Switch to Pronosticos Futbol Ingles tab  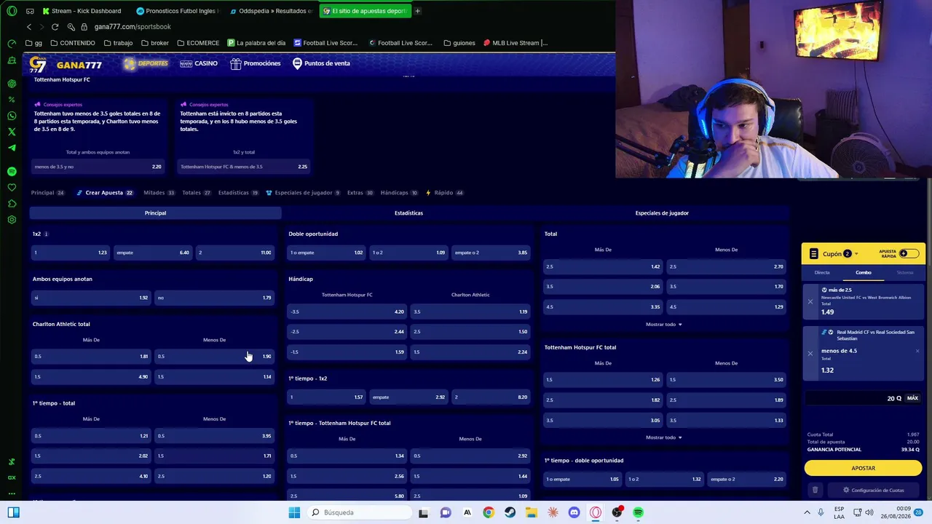(x=177, y=11)
